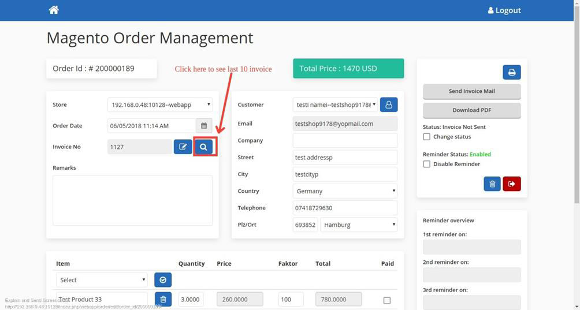Check the Paid box for first item
The image size is (580, 310).
click(x=387, y=300)
